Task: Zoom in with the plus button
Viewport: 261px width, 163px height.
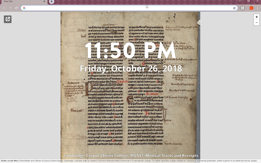Action: tap(257, 17)
